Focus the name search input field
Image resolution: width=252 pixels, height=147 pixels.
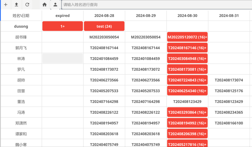coord(157,5)
